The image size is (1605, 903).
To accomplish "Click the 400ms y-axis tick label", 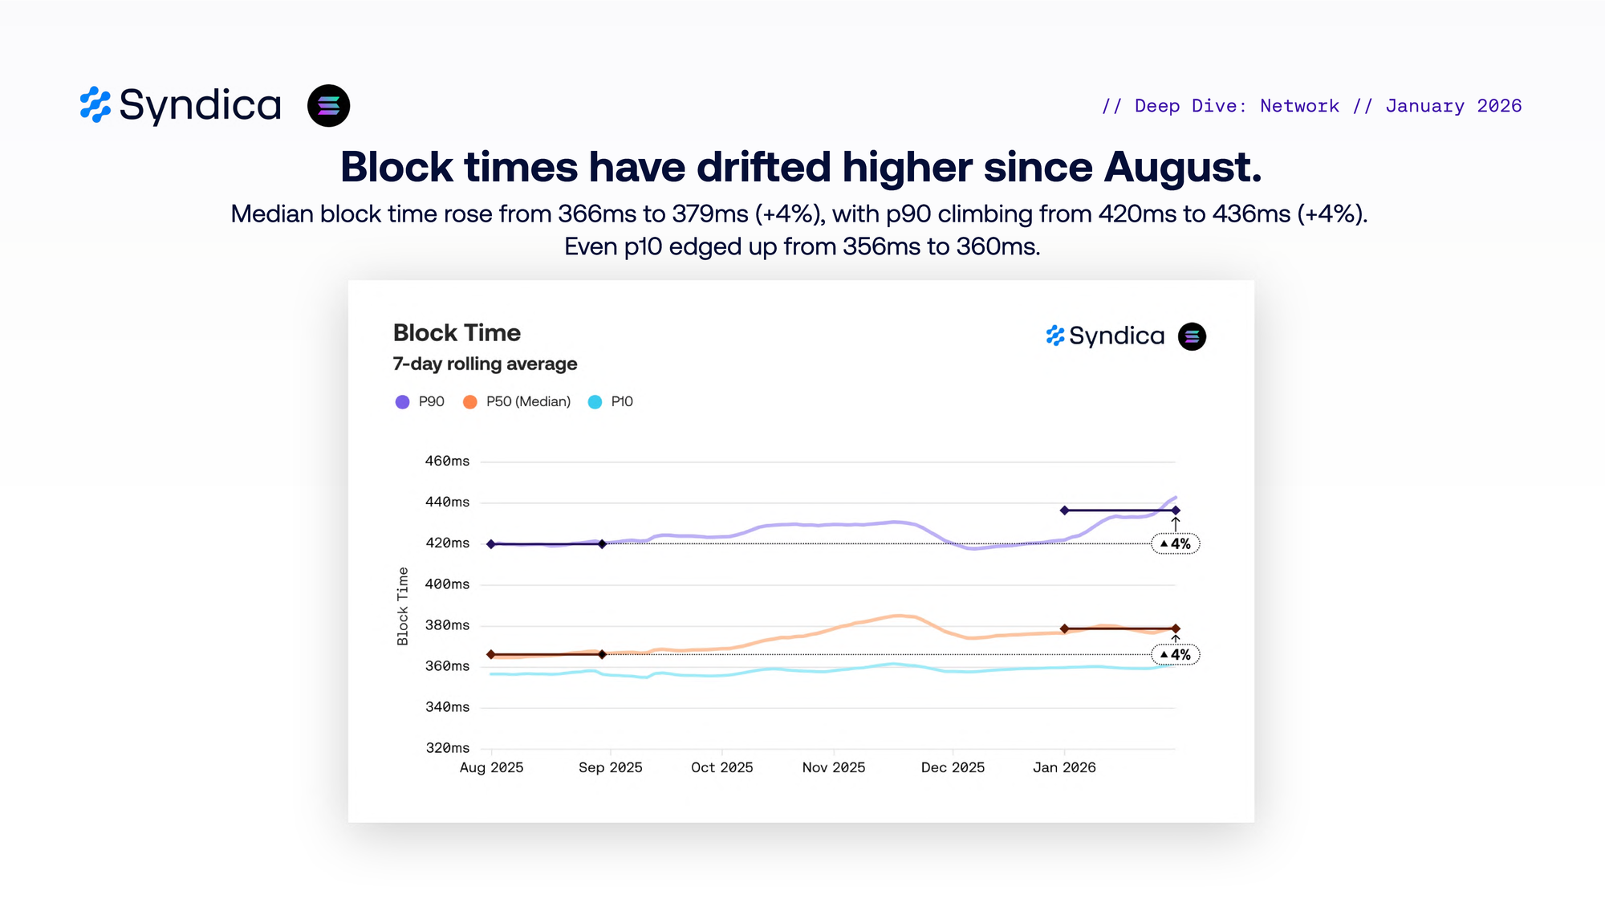I will click(447, 584).
